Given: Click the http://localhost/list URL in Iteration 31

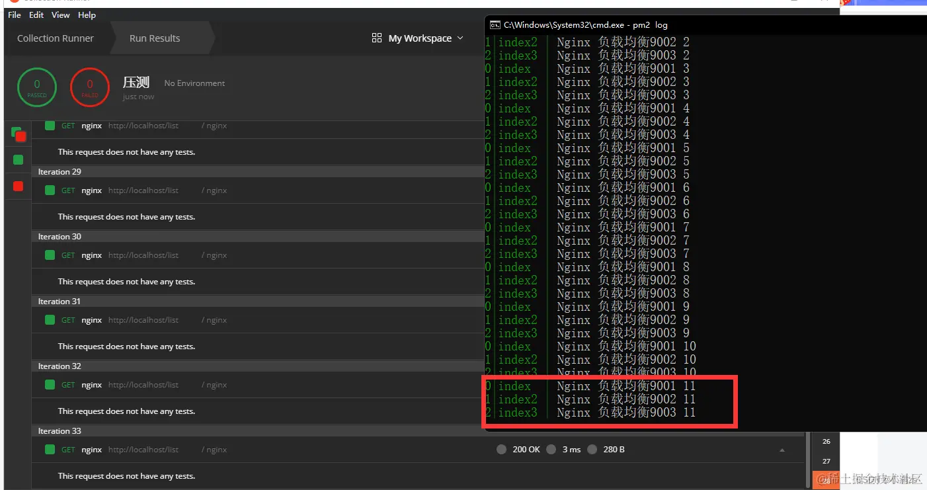Looking at the screenshot, I should point(143,320).
